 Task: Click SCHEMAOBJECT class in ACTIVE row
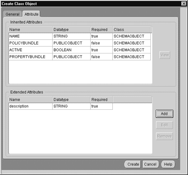132,50
